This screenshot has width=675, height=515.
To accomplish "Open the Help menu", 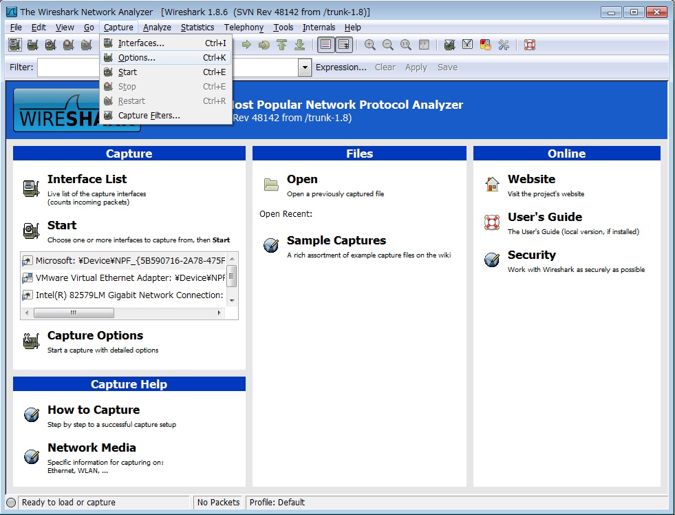I will click(x=352, y=27).
